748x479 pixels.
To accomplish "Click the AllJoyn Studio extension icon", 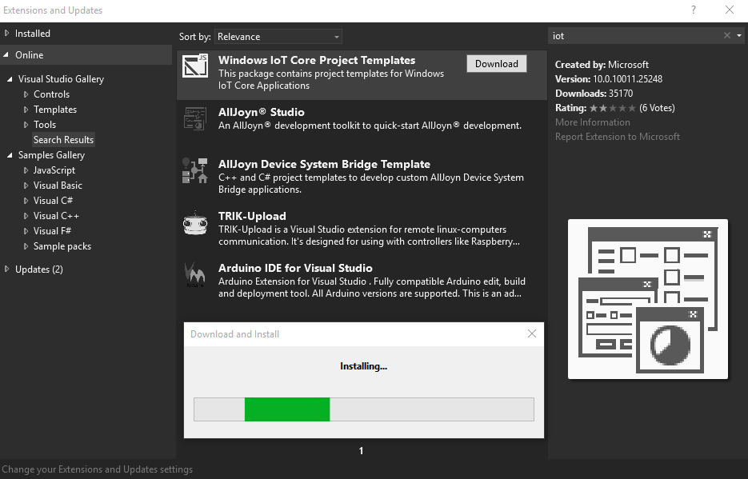I will tap(195, 119).
